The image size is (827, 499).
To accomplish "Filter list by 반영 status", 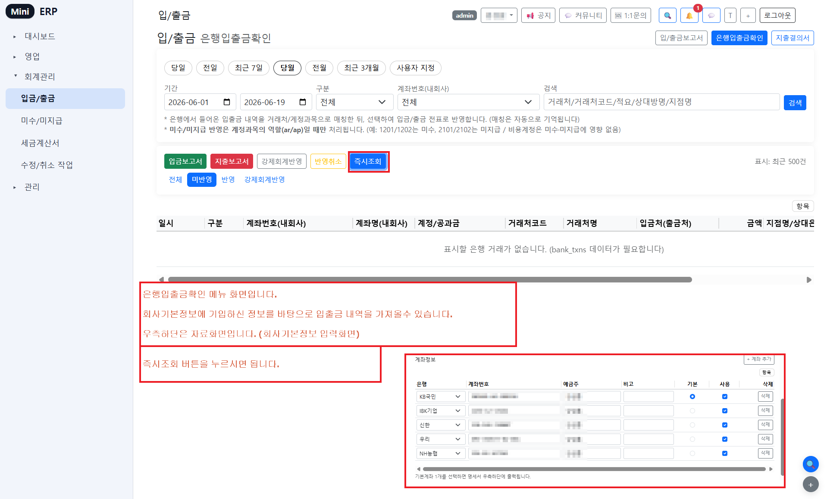I will pos(228,180).
